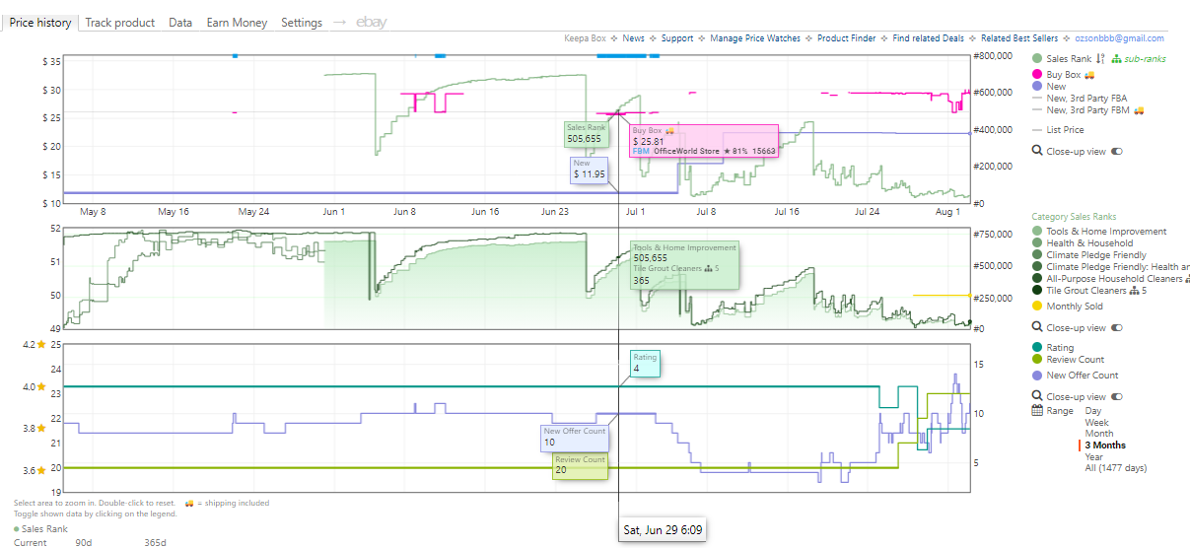Click truck icon beside 3rd Party FBM
The height and width of the screenshot is (548, 1190).
[x=1139, y=110]
